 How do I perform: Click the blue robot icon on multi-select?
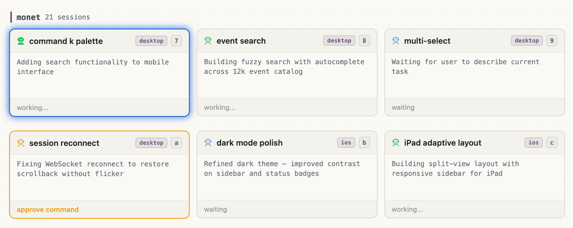tap(396, 41)
